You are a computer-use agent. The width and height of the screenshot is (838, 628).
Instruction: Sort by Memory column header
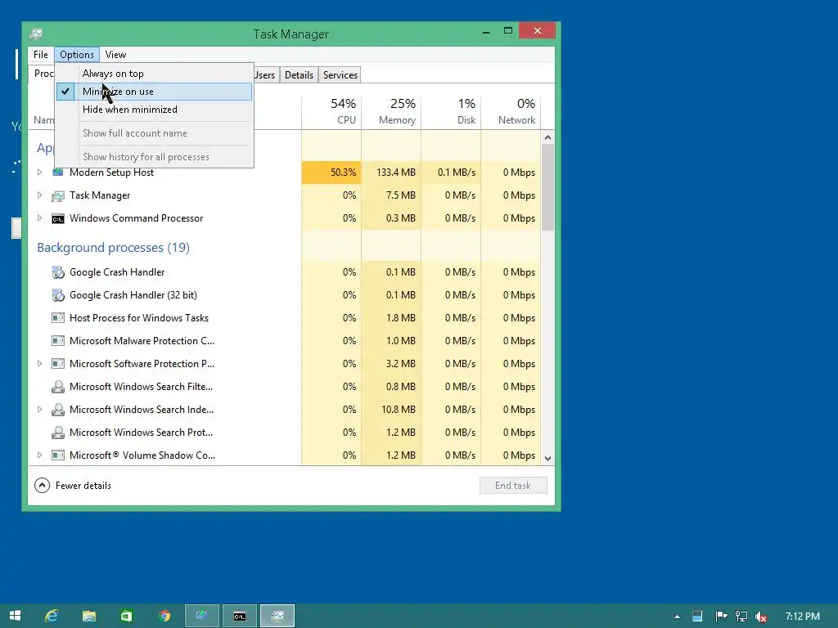pyautogui.click(x=391, y=111)
